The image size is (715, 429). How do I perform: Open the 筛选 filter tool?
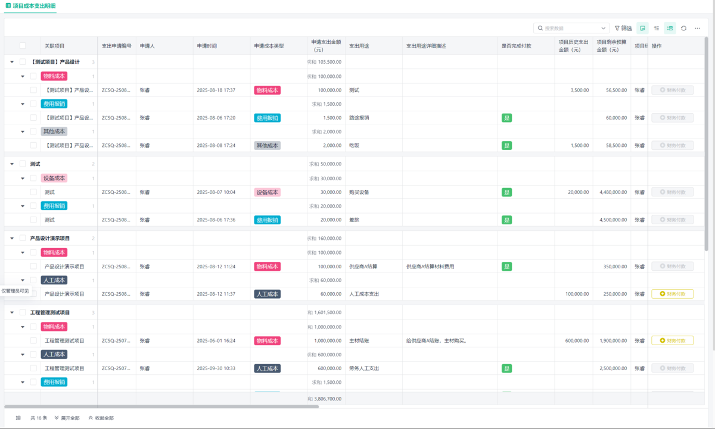click(x=623, y=28)
